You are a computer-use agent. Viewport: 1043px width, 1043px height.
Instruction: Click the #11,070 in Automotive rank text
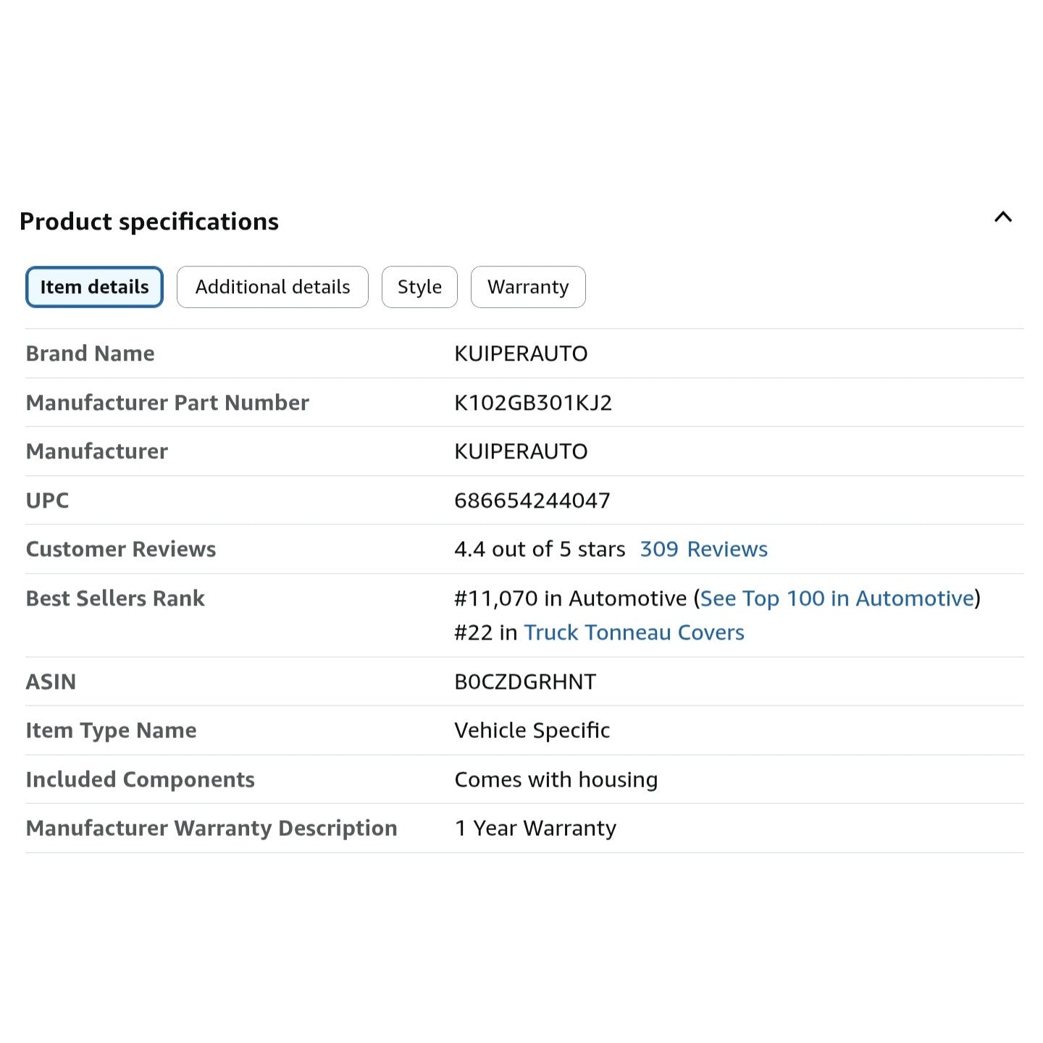tap(570, 598)
